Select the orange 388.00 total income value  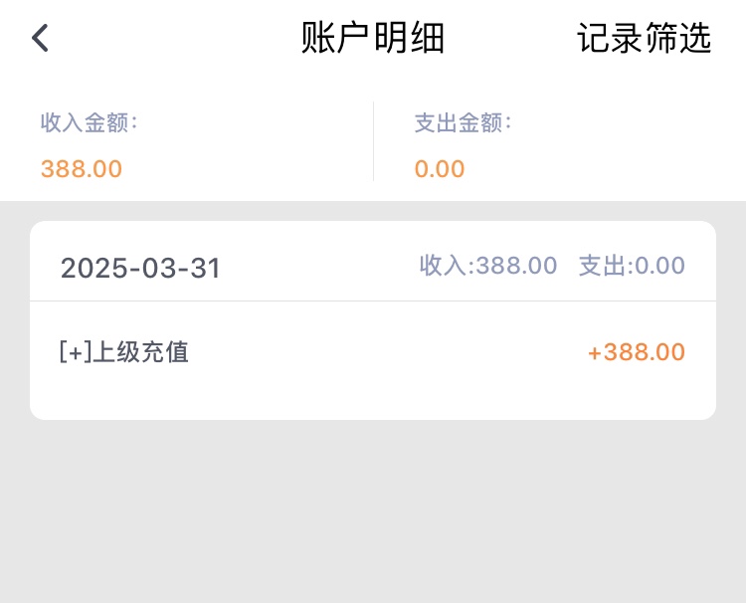click(x=82, y=169)
